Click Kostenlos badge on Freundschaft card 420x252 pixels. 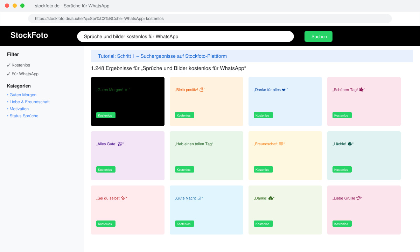263,169
